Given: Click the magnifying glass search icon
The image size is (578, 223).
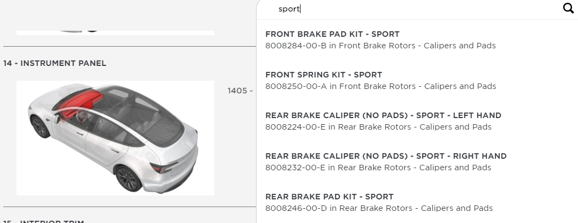Looking at the screenshot, I should click(568, 9).
